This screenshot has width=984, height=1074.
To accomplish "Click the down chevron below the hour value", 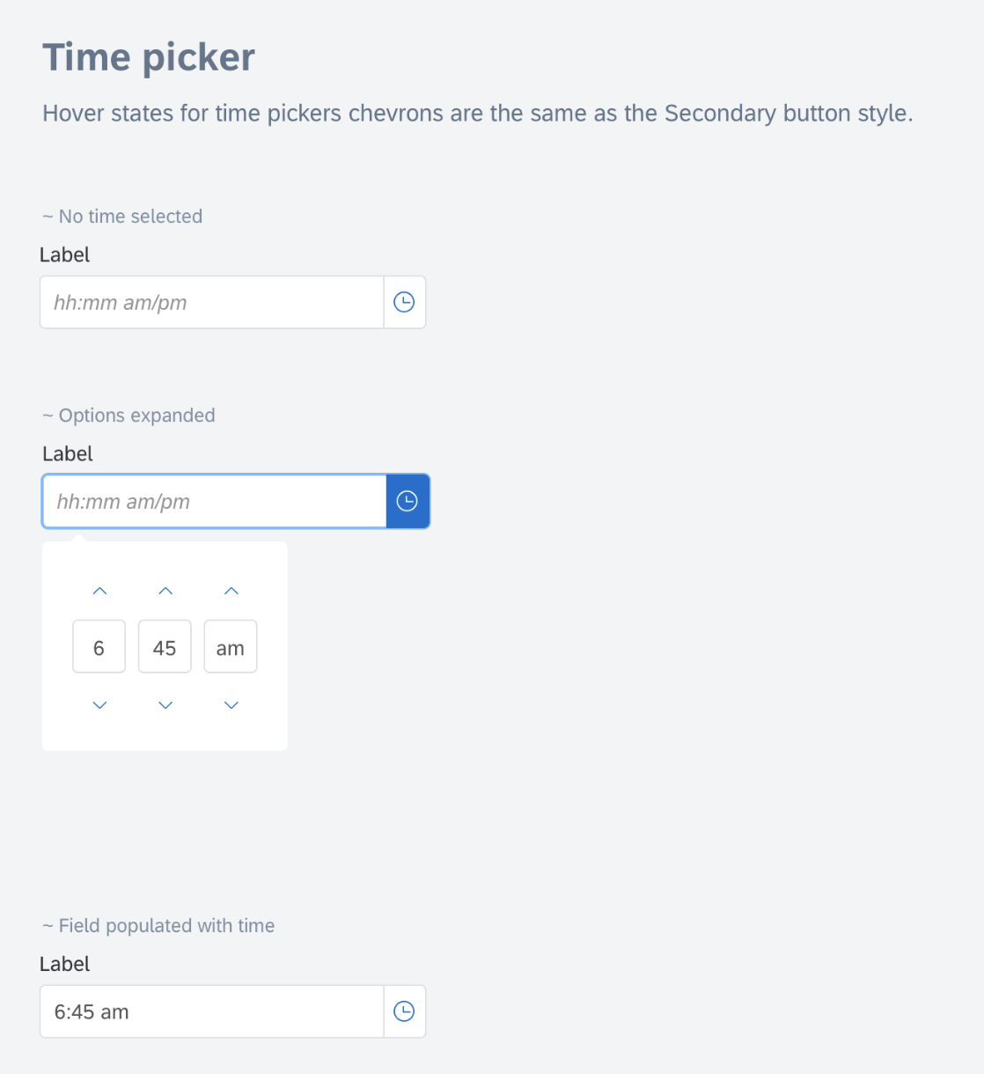I will tap(99, 704).
